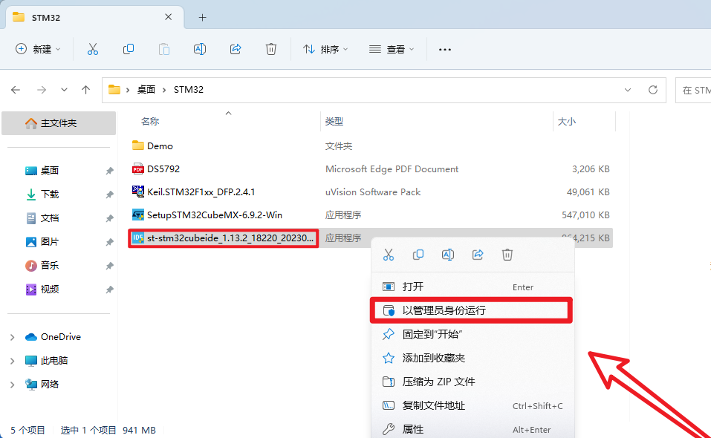Go forward with the right arrow
The width and height of the screenshot is (711, 438).
tap(42, 90)
